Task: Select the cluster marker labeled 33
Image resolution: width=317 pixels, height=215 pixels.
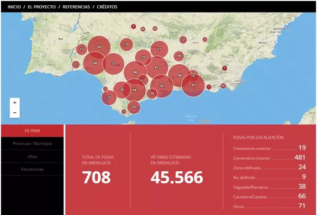Action: pos(114,64)
